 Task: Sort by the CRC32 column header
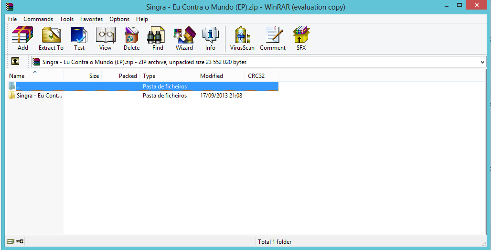coord(261,76)
